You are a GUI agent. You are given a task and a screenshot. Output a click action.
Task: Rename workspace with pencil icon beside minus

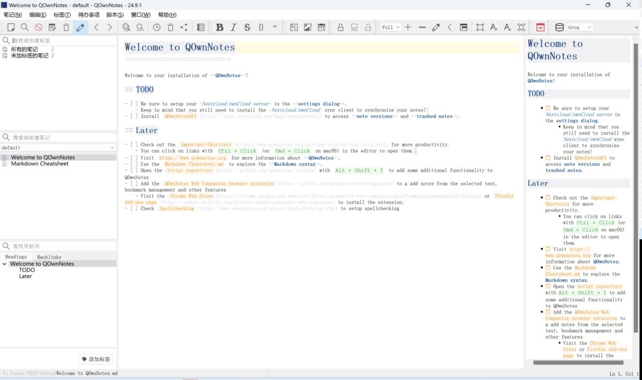pyautogui.click(x=436, y=28)
